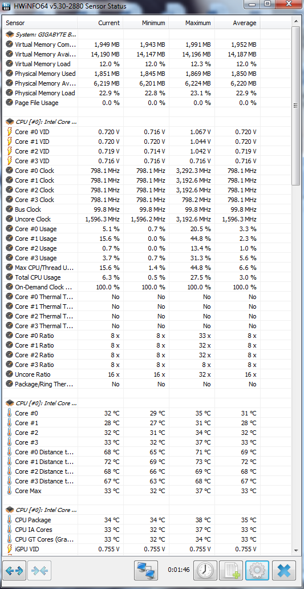
Task: Click the vertical scrollbar thumb
Action: [x=295, y=105]
